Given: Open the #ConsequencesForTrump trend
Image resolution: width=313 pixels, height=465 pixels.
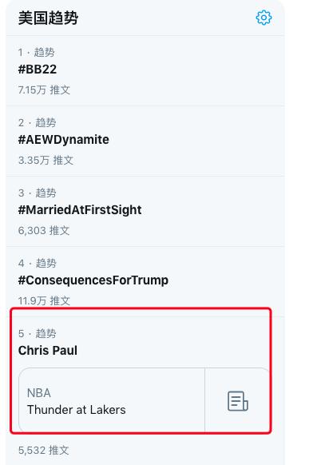Looking at the screenshot, I should click(93, 280).
